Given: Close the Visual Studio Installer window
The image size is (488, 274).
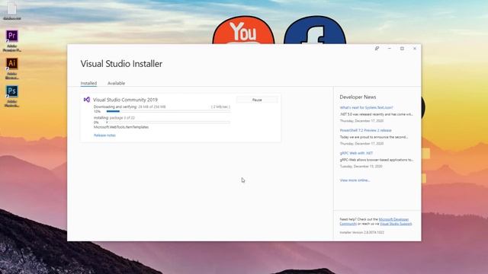Looking at the screenshot, I should [x=415, y=49].
